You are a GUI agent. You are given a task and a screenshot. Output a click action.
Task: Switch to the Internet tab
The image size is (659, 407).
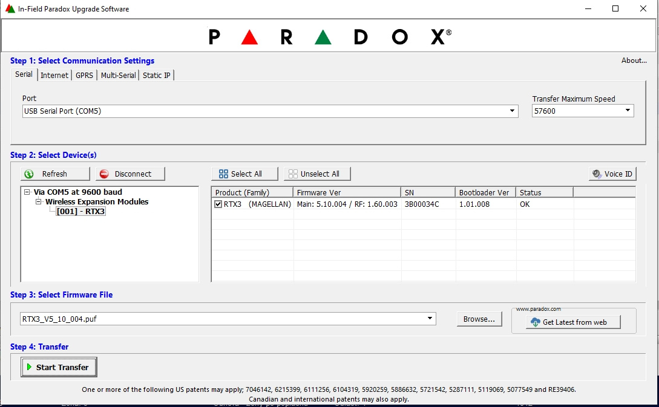tap(54, 75)
